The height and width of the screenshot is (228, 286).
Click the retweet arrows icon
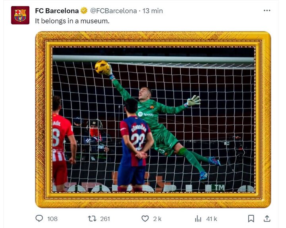pyautogui.click(x=92, y=218)
